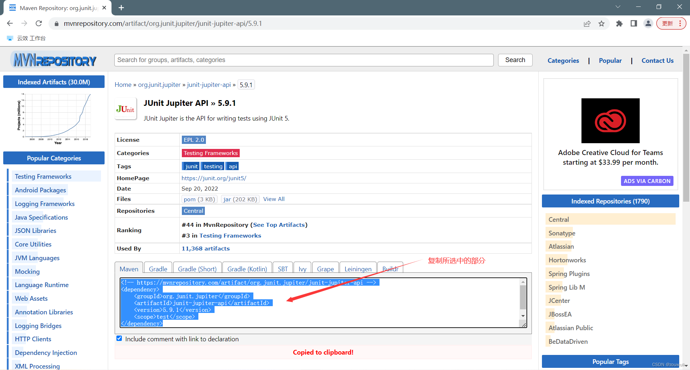Image resolution: width=690 pixels, height=370 pixels.
Task: Download the pom (3 KB) file
Action: click(199, 199)
